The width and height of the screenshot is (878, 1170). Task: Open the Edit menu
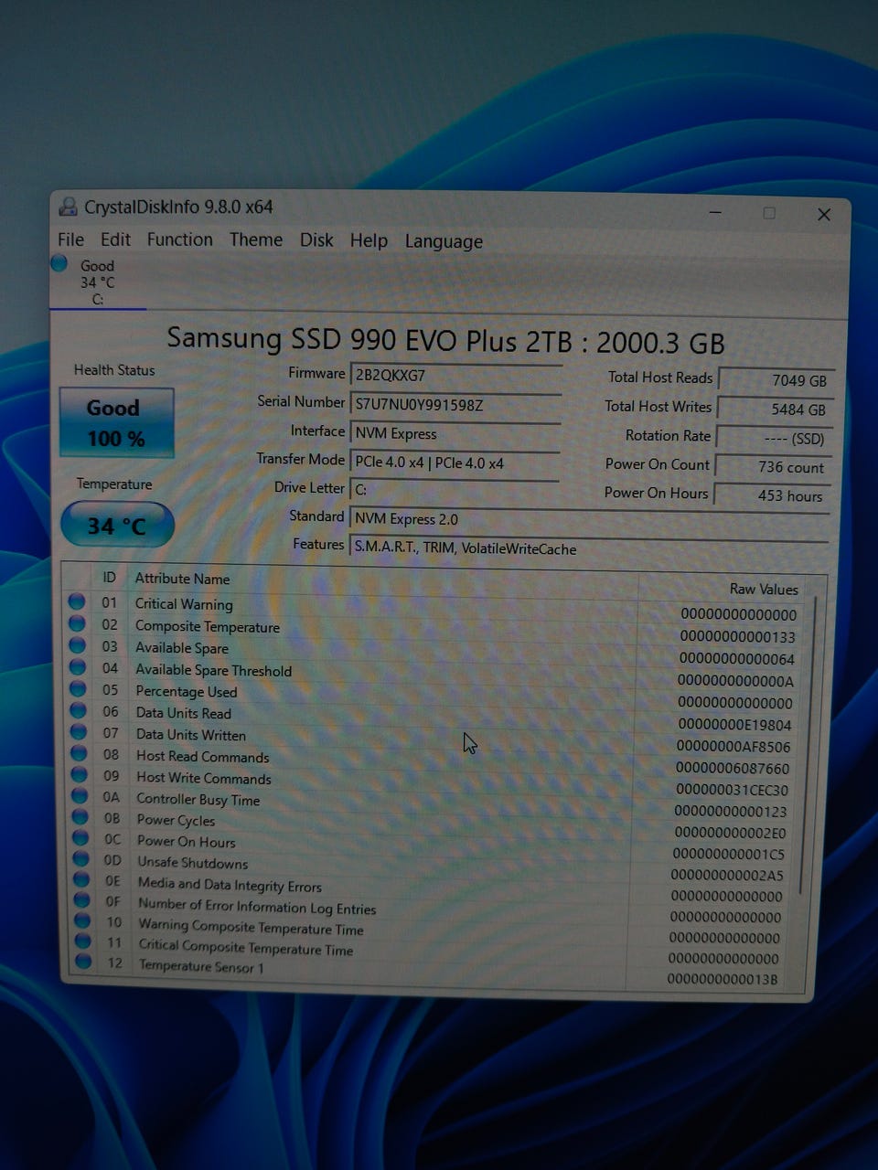[115, 239]
